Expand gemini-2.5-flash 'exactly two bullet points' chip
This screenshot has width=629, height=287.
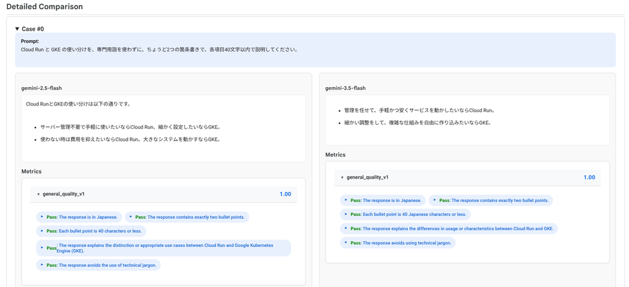click(187, 217)
